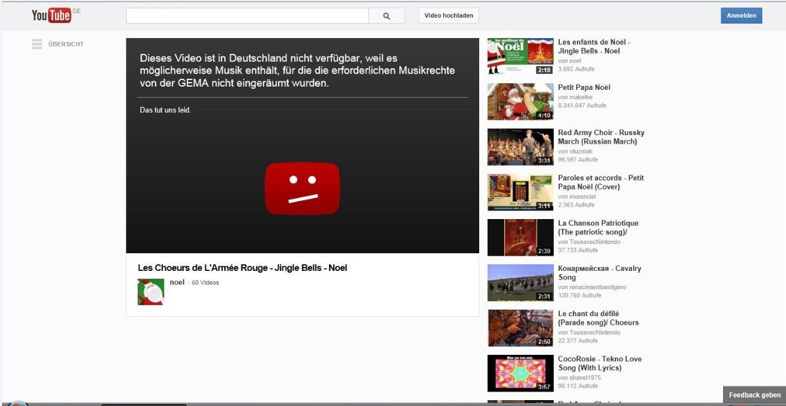
Task: Click the 98.112 Aufrufe count
Action: [x=578, y=386]
